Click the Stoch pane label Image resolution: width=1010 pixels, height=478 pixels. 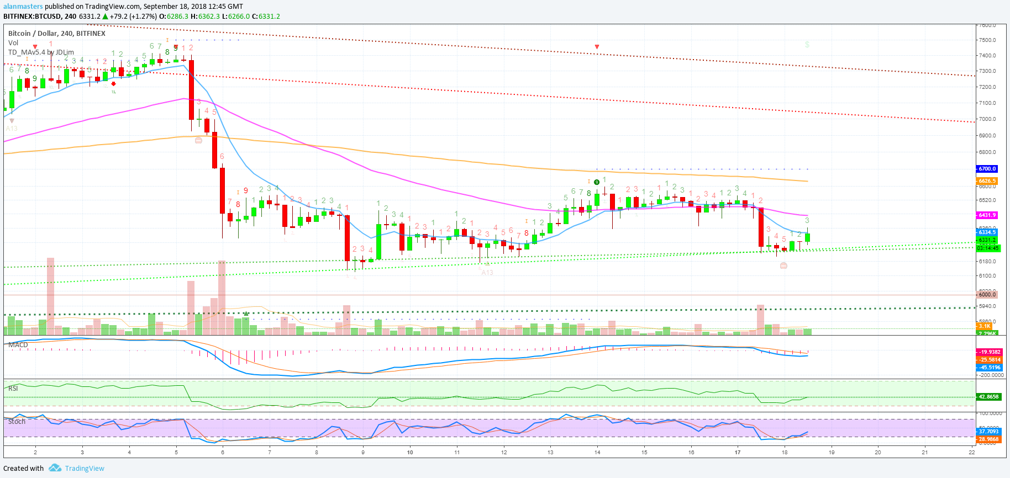pyautogui.click(x=17, y=421)
